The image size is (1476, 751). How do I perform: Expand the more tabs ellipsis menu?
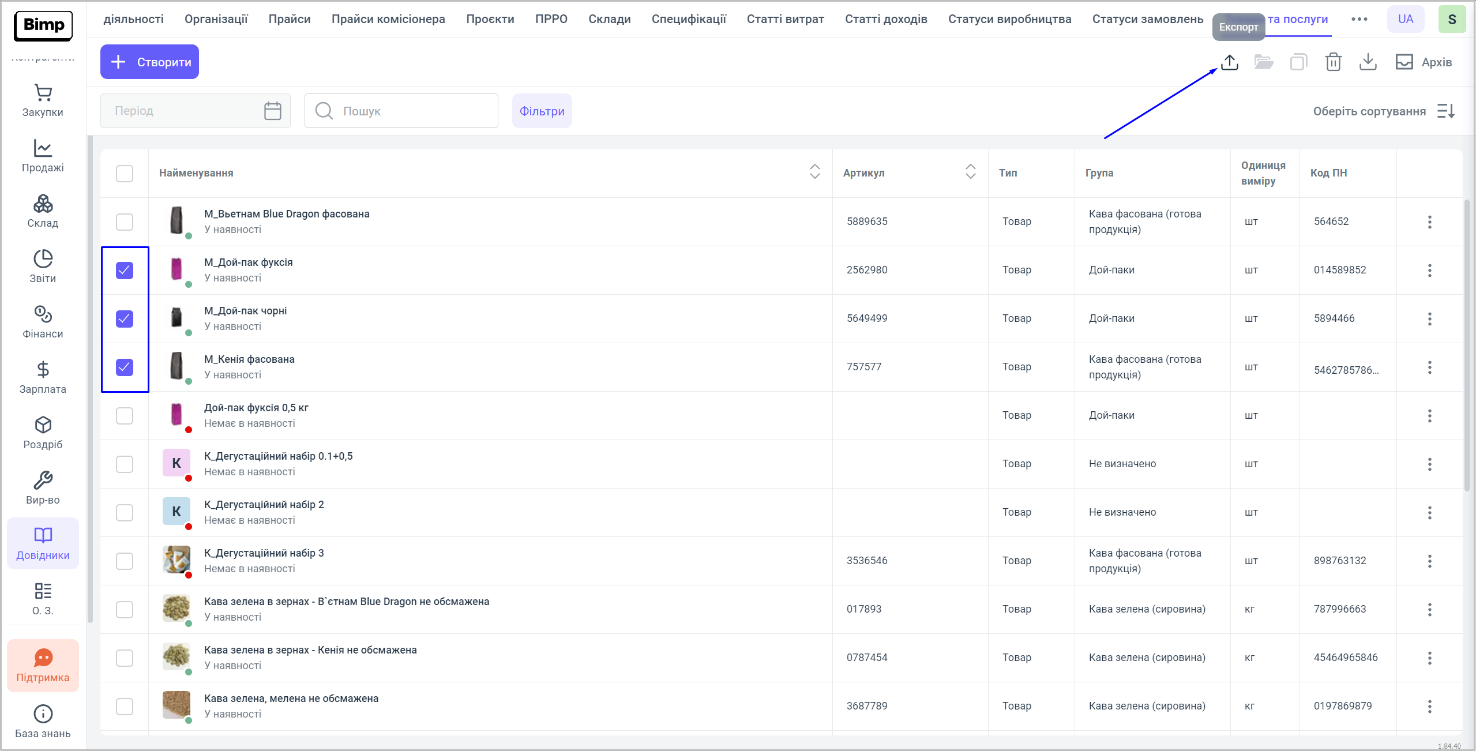pyautogui.click(x=1359, y=19)
